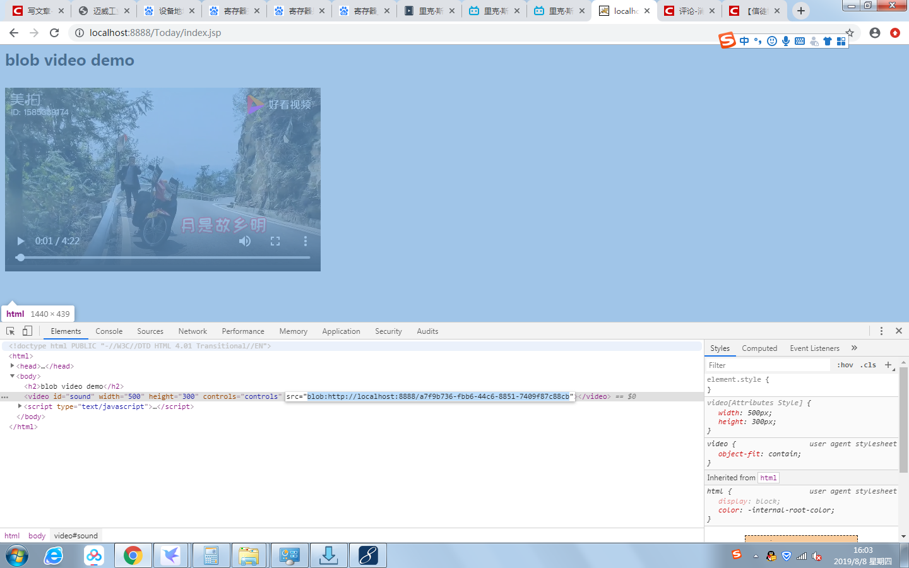Open the Network panel
Image resolution: width=909 pixels, height=568 pixels.
(193, 331)
